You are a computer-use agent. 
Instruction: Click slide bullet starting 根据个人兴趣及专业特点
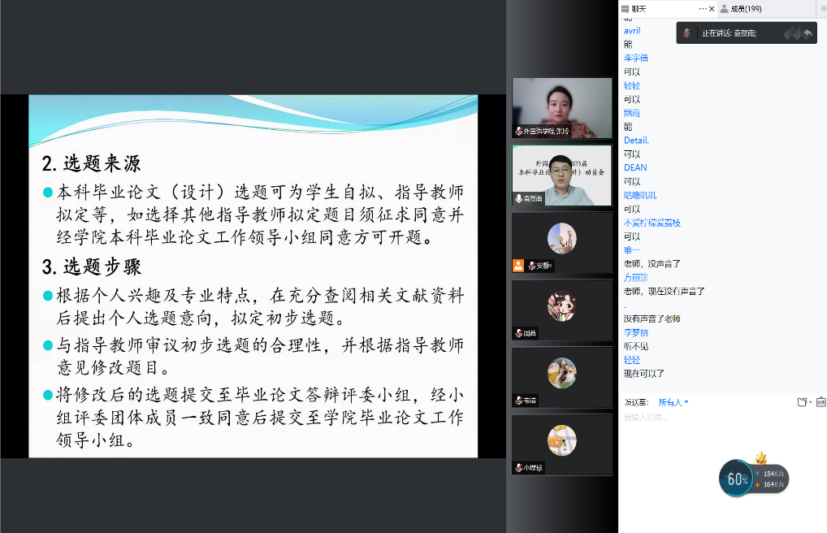click(x=253, y=306)
